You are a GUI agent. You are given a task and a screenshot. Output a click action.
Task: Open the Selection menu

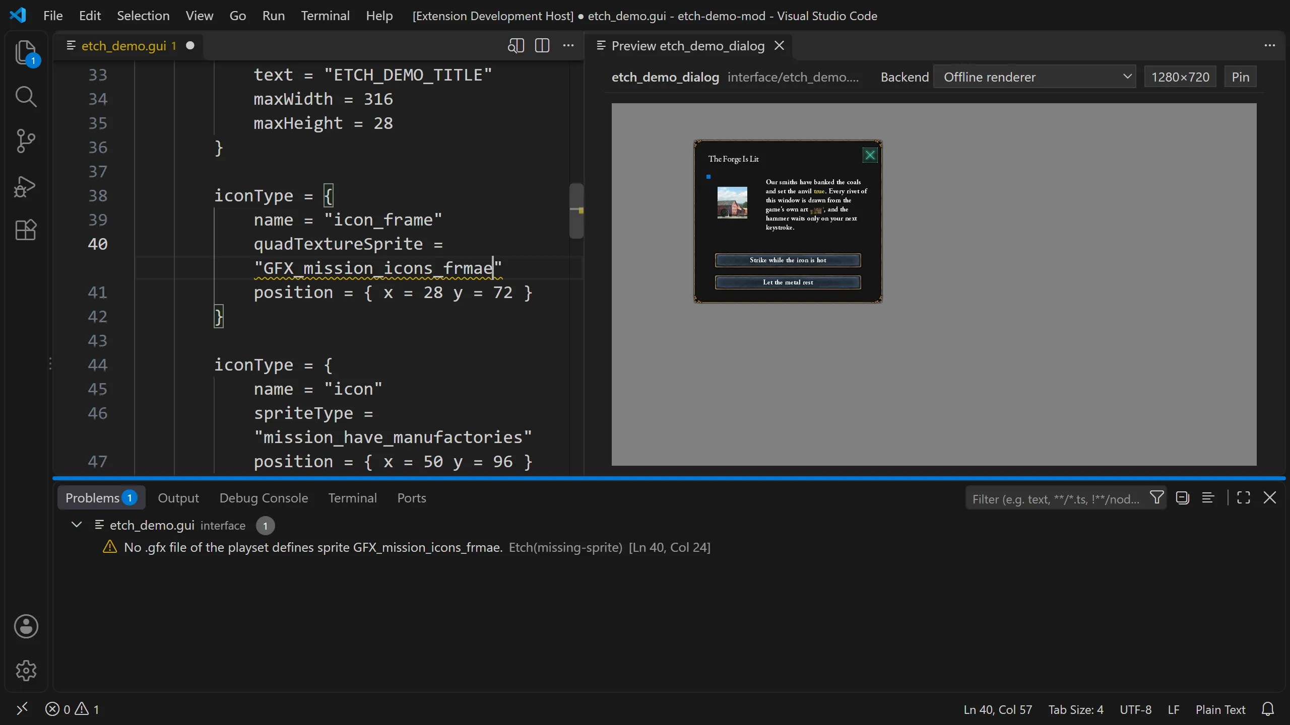[x=143, y=16]
